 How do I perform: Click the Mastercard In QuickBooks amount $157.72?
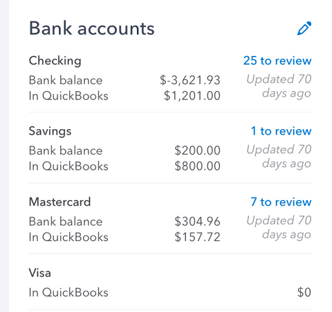pos(197,237)
